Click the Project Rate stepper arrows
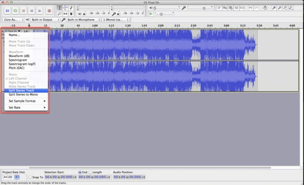The image size is (304, 185). tap(17, 177)
